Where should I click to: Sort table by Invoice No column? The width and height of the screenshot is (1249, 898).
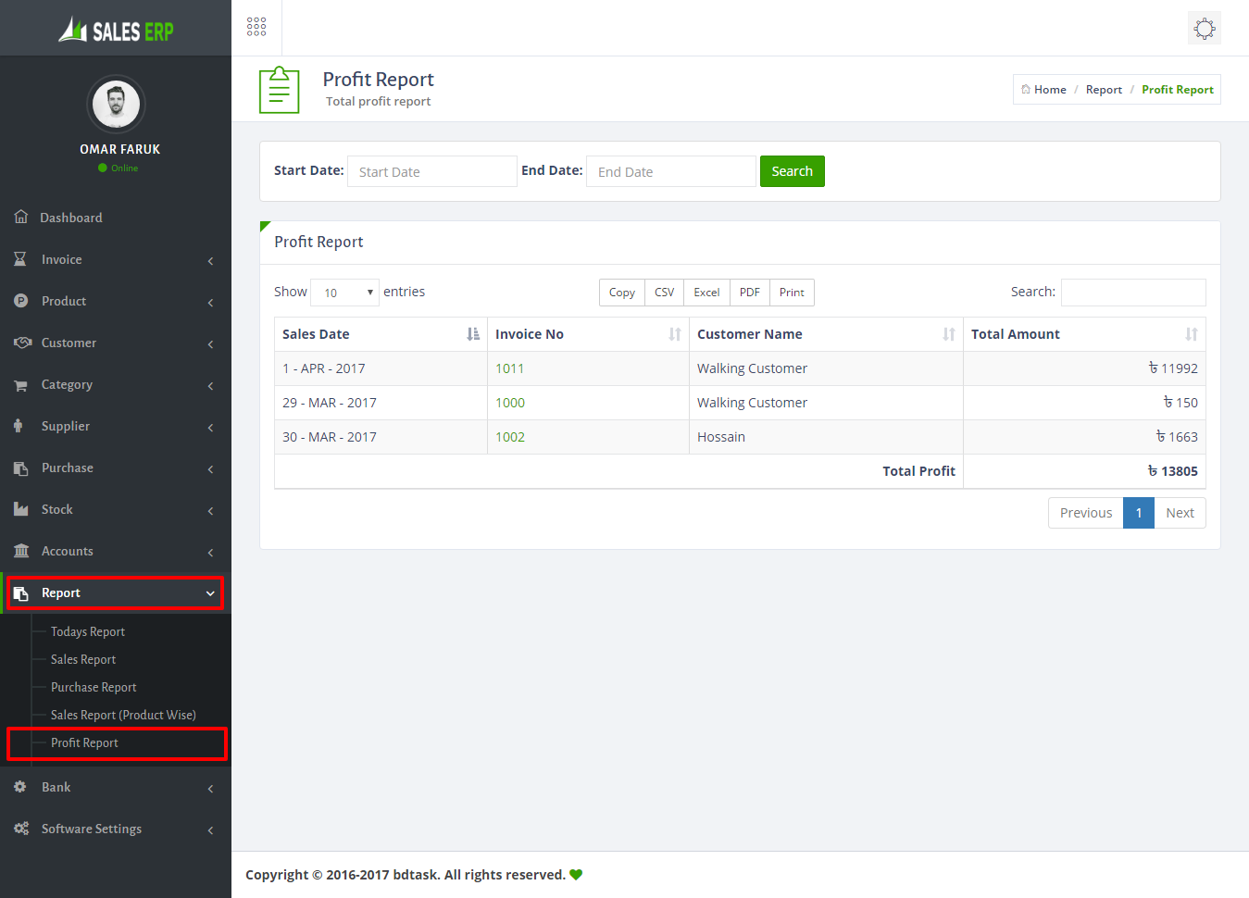pos(587,334)
